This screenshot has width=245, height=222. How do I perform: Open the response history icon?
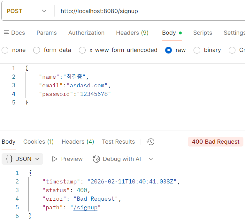pyautogui.click(x=150, y=142)
